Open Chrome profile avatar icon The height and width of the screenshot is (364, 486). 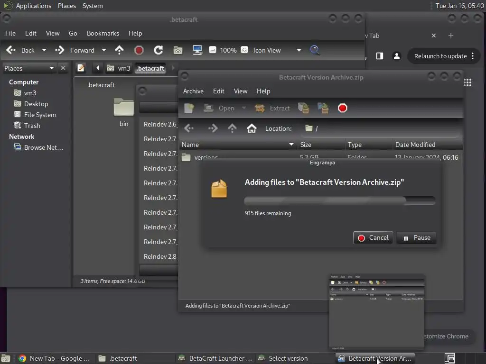[396, 56]
